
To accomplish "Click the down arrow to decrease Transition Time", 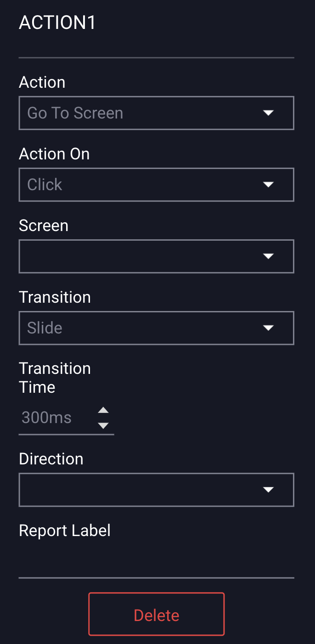I will (103, 425).
